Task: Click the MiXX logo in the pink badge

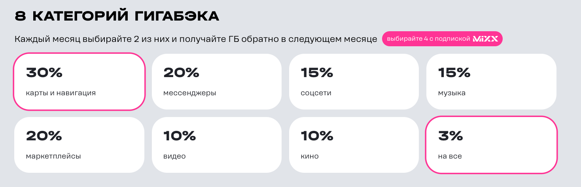Action: click(x=485, y=39)
